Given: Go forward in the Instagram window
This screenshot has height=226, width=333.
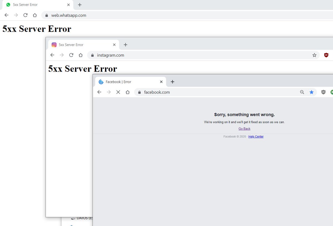Looking at the screenshot, I should [62, 55].
